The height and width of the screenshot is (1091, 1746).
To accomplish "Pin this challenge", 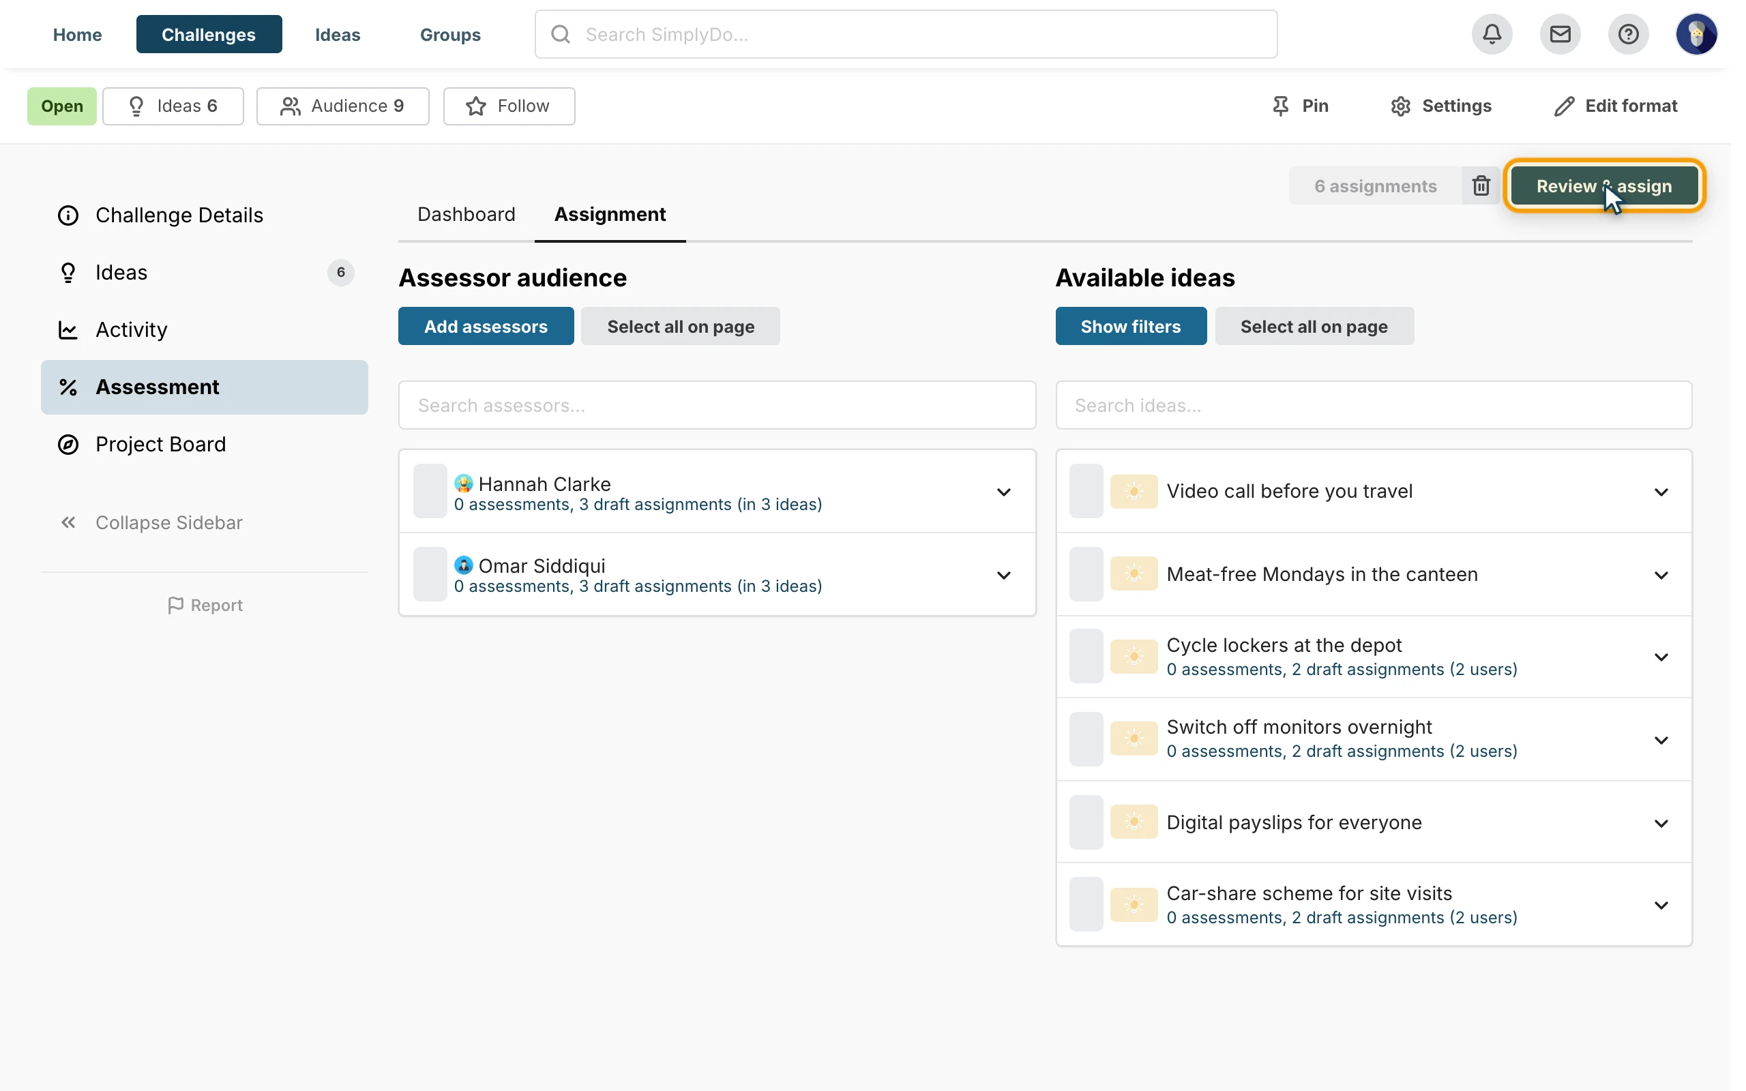I will (1301, 106).
